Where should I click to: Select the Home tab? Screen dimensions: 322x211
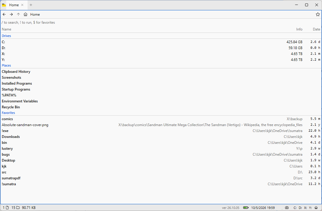(x=13, y=5)
